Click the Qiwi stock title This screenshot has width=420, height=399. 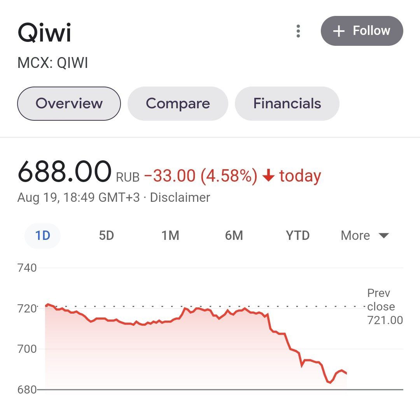pyautogui.click(x=44, y=33)
